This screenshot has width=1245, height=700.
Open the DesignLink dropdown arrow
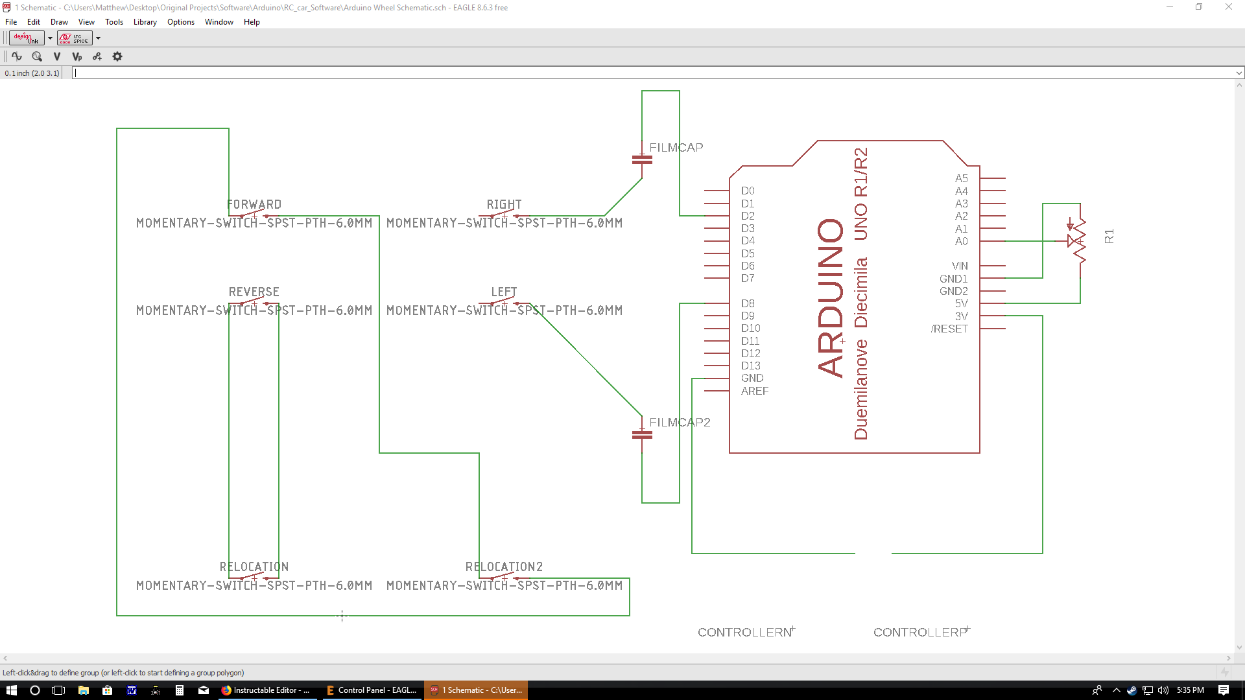point(50,38)
